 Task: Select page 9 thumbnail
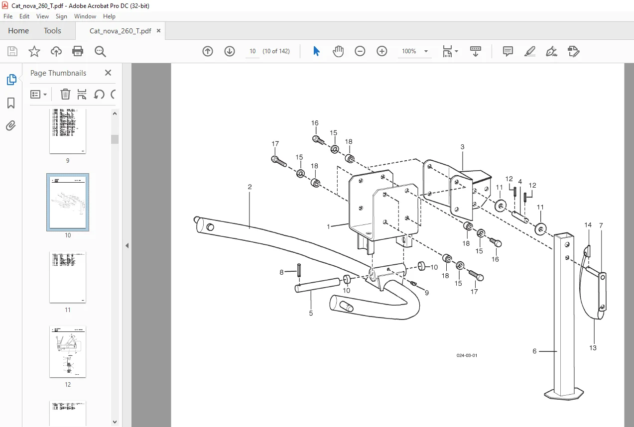coord(68,131)
